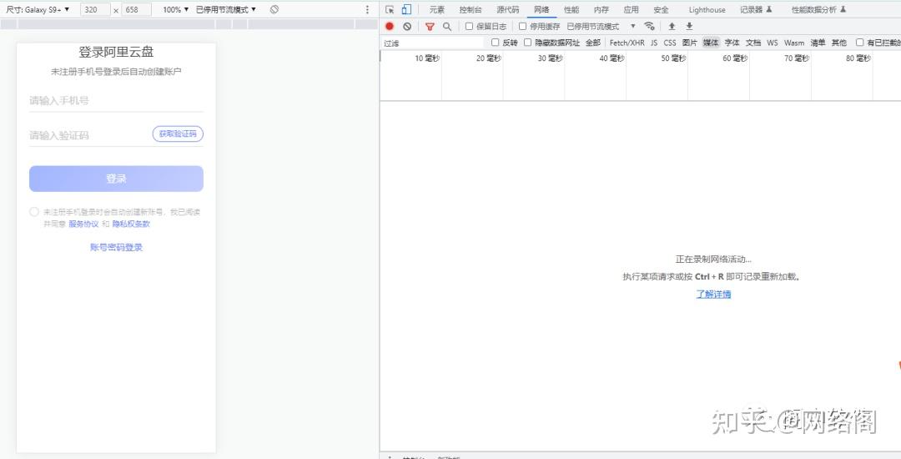Switch to the 源代码 tab
This screenshot has width=901, height=459.
coord(508,10)
